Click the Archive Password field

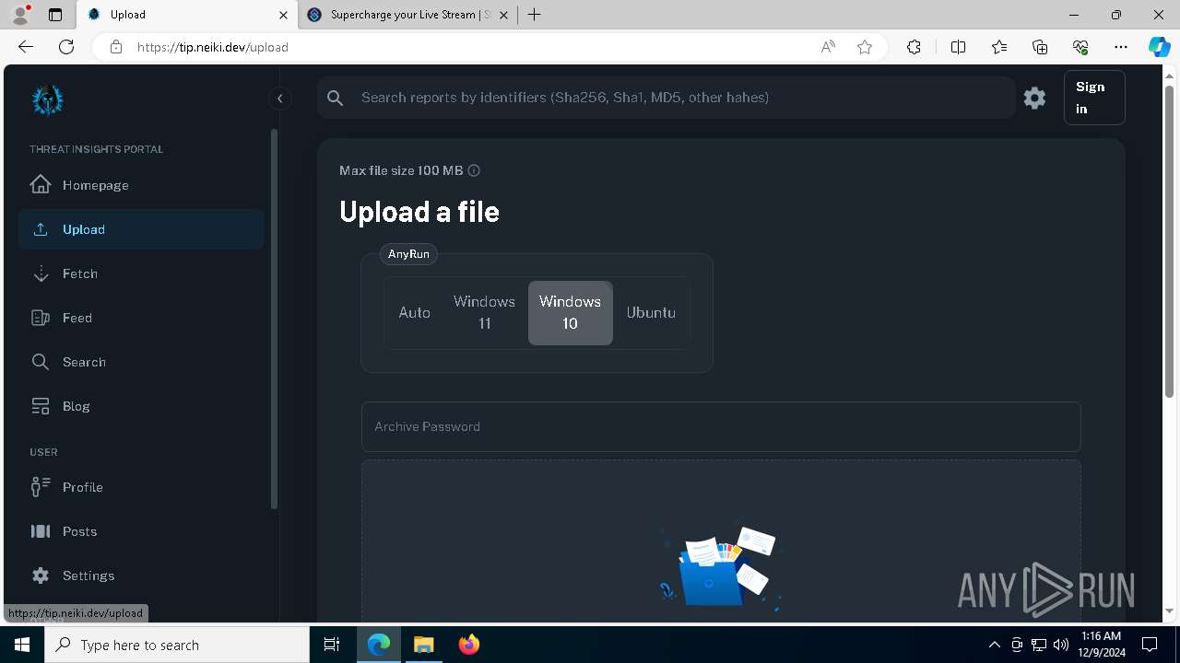pos(721,426)
